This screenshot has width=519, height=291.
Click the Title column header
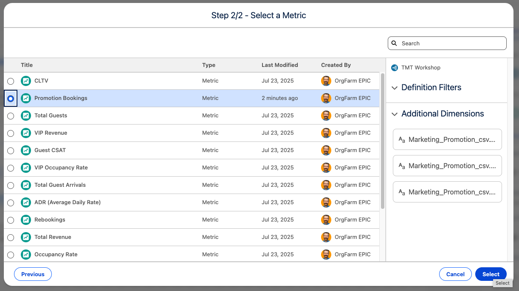27,65
